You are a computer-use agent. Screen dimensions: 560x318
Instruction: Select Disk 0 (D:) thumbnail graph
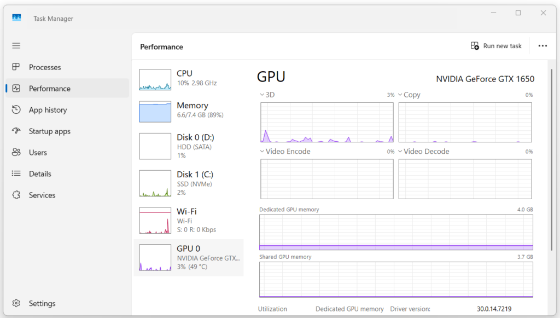click(155, 146)
